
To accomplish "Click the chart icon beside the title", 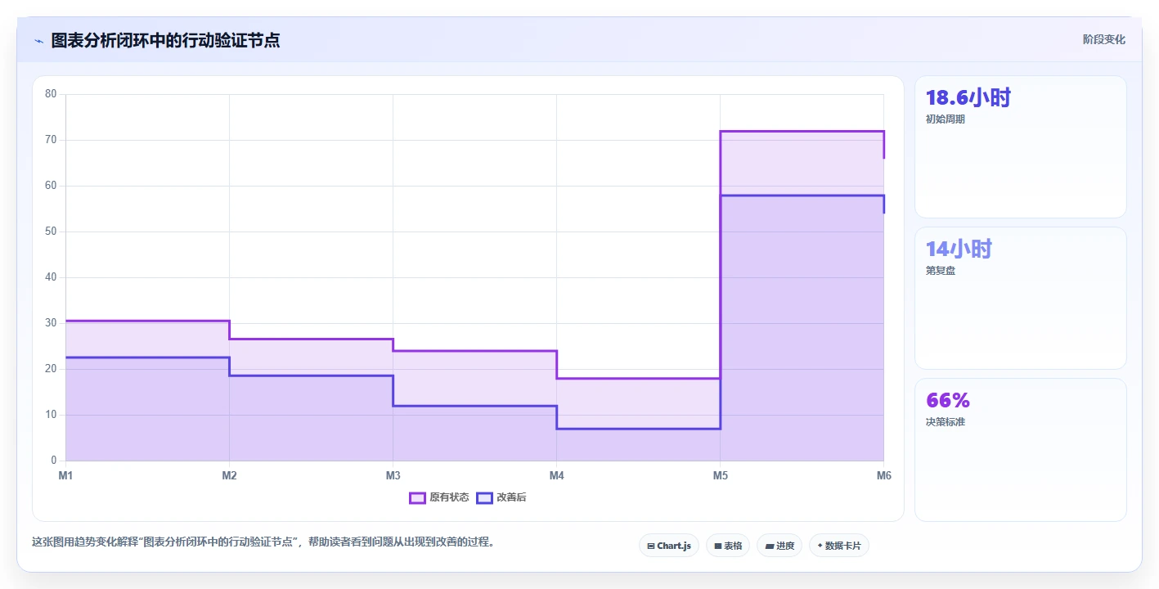I will [x=38, y=41].
